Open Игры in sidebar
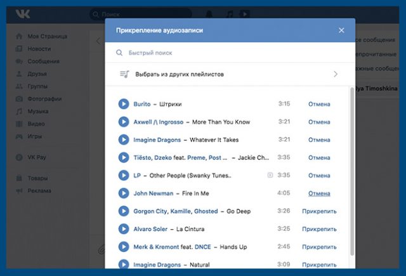This screenshot has height=276, width=406. point(29,136)
